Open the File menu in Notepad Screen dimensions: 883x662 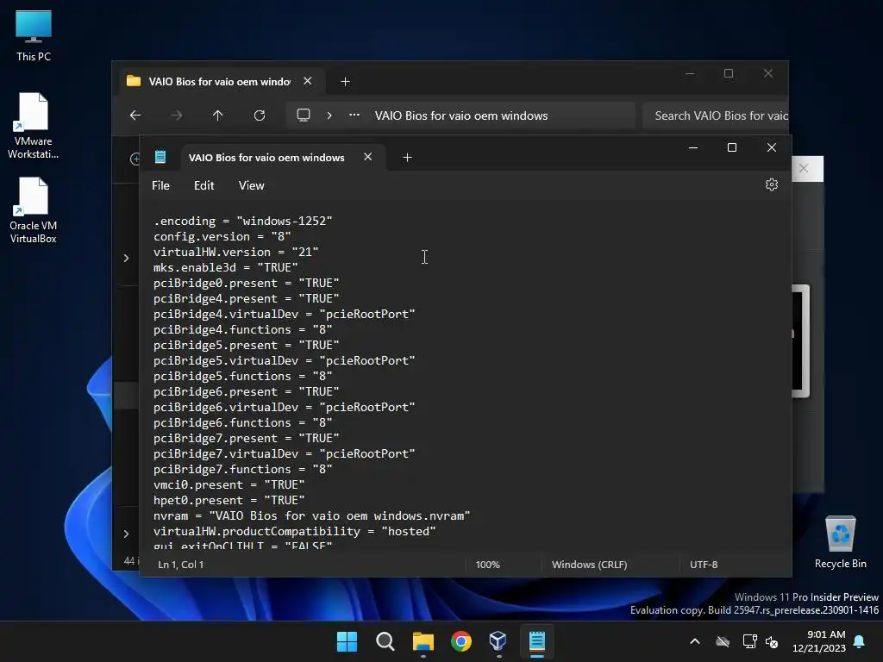tap(160, 185)
